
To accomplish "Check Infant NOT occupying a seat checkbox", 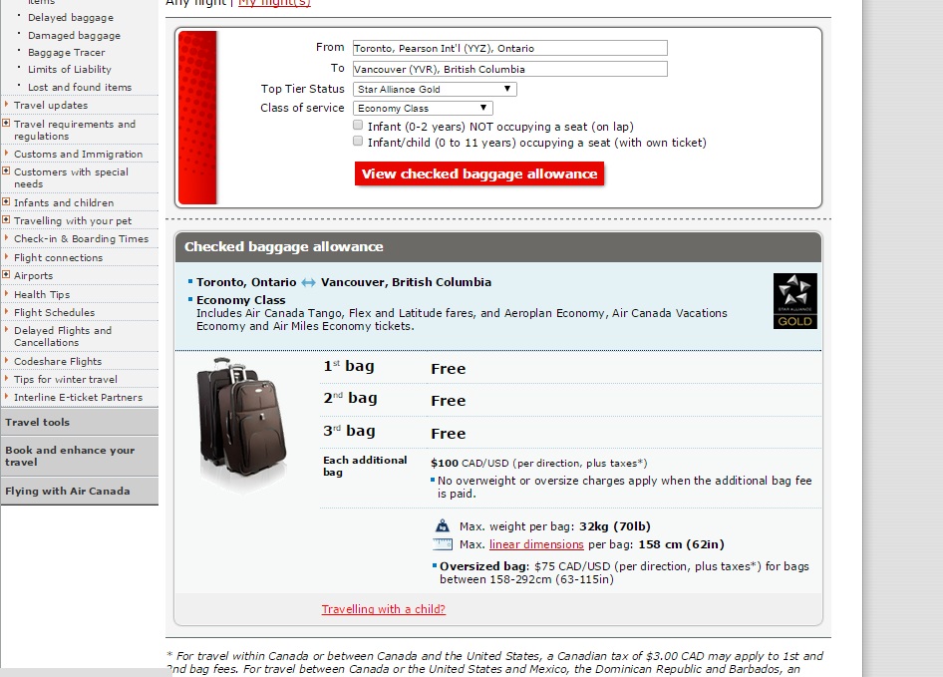I will point(358,126).
